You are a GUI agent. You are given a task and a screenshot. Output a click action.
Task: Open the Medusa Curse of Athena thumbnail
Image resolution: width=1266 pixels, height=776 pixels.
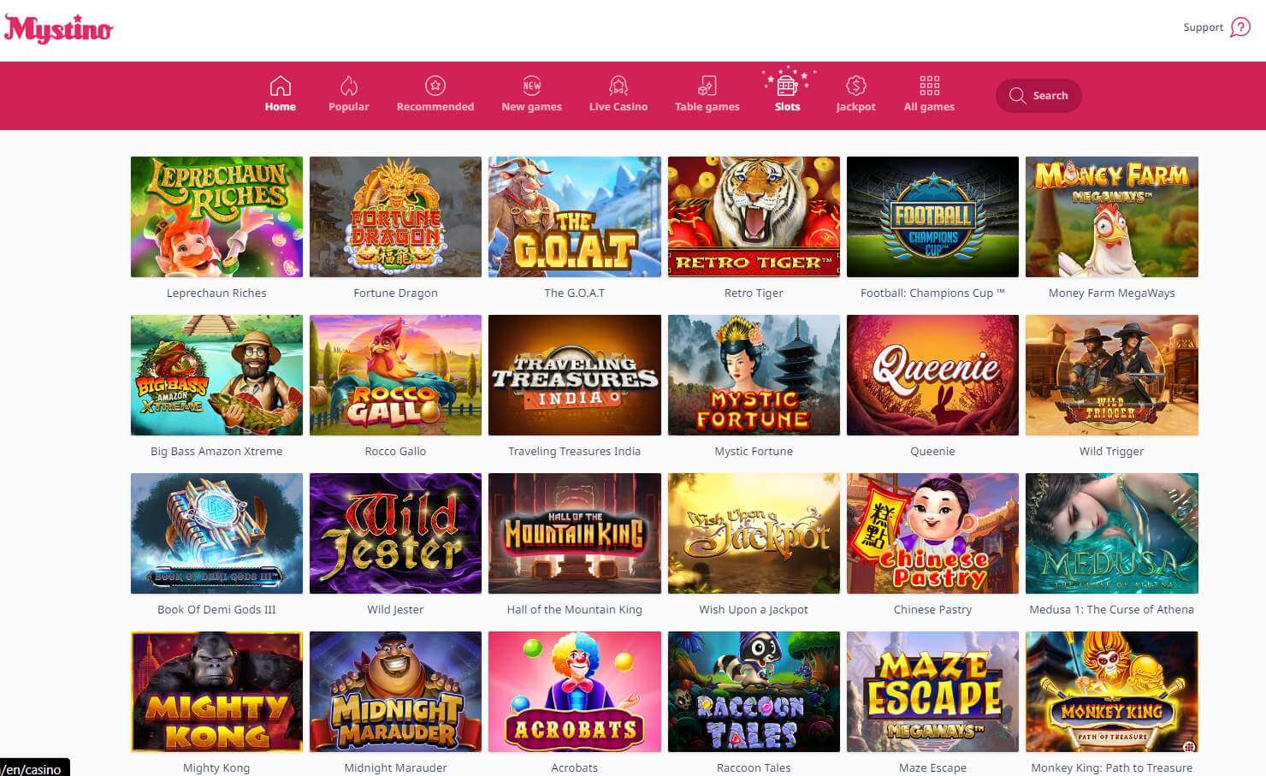(x=1111, y=533)
